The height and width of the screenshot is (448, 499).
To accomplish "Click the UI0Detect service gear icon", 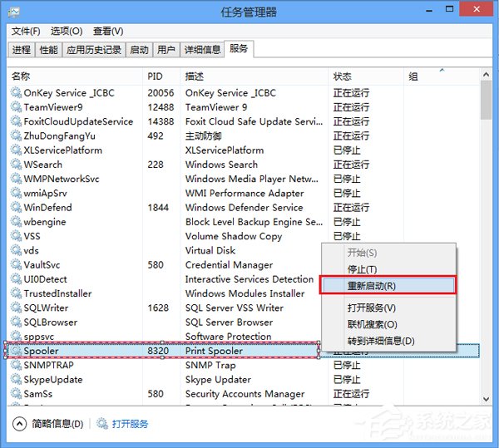I will click(17, 278).
